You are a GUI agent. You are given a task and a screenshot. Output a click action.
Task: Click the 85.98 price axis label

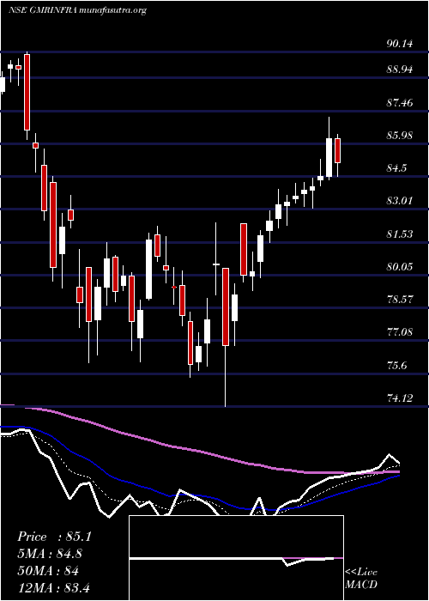pyautogui.click(x=400, y=136)
